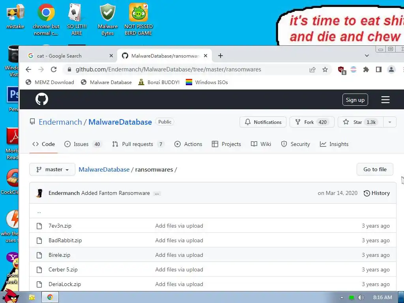Open 'SO LIT!!! AIRE' solitaire icon
The width and height of the screenshot is (404, 303).
point(77,19)
